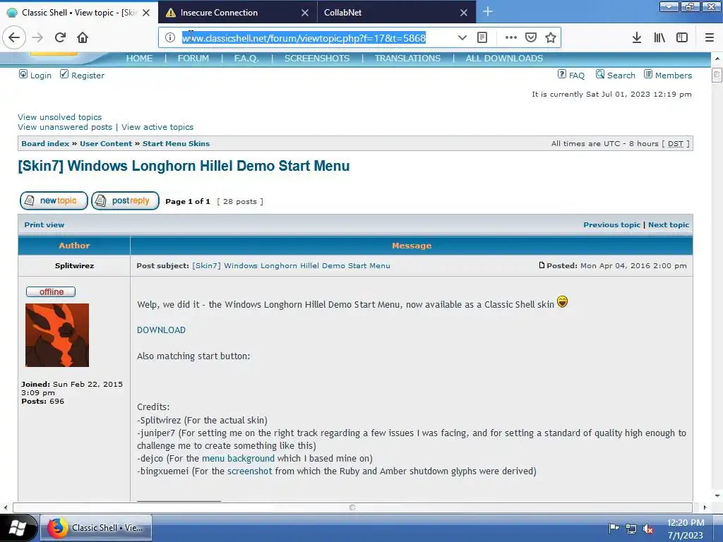Go to Next topic

pyautogui.click(x=669, y=225)
